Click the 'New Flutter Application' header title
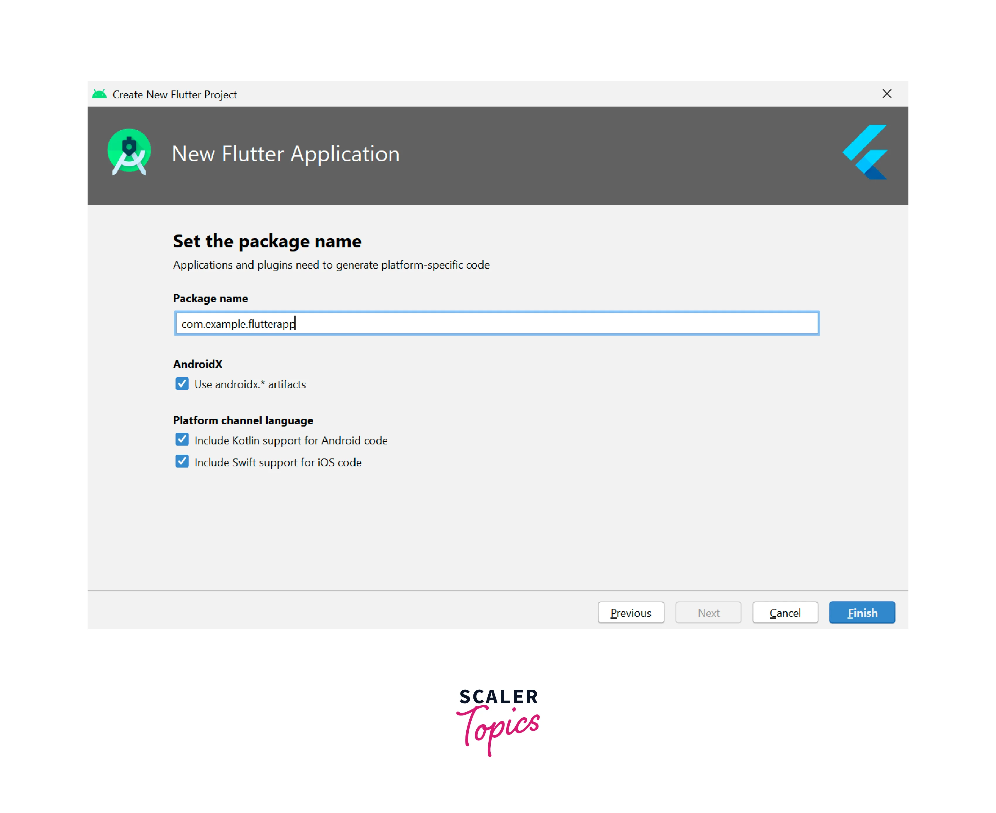 285,154
